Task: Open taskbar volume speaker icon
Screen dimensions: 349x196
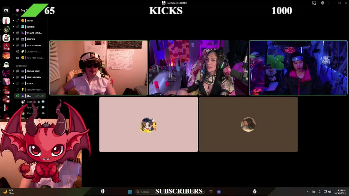Action: pyautogui.click(x=330, y=192)
